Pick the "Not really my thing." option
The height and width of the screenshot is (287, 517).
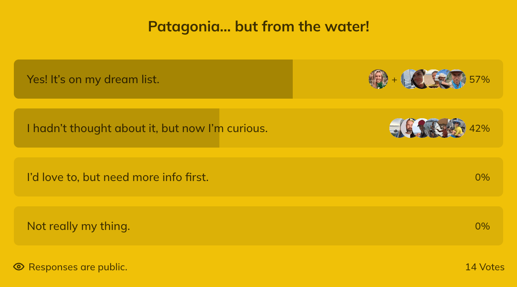point(78,226)
